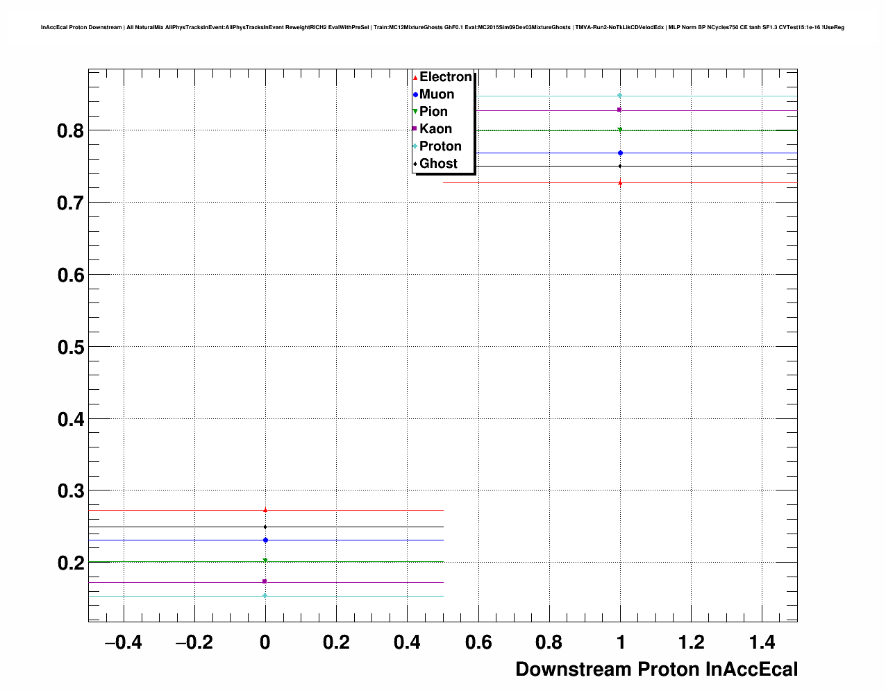
Task: Select the 'Kaon' legend label text
Action: (x=435, y=129)
